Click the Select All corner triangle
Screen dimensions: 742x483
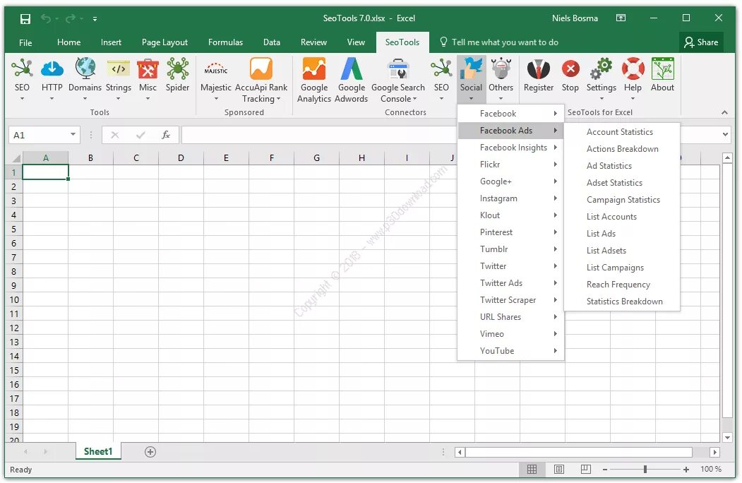pos(15,157)
